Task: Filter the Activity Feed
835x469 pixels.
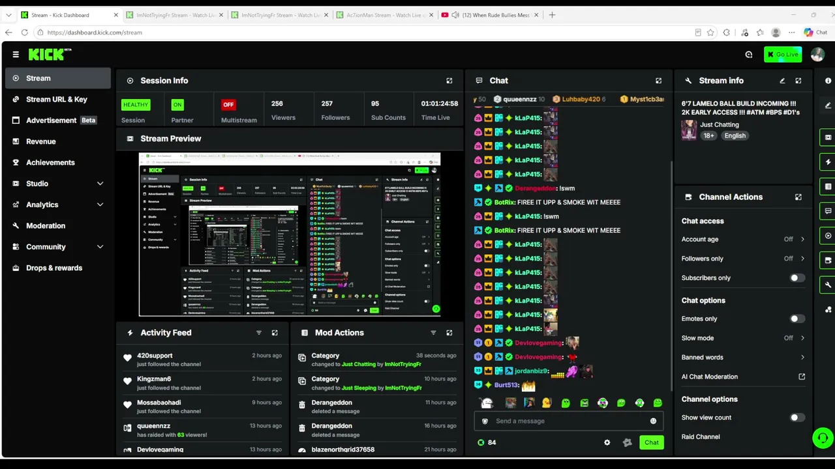Action: click(x=259, y=333)
